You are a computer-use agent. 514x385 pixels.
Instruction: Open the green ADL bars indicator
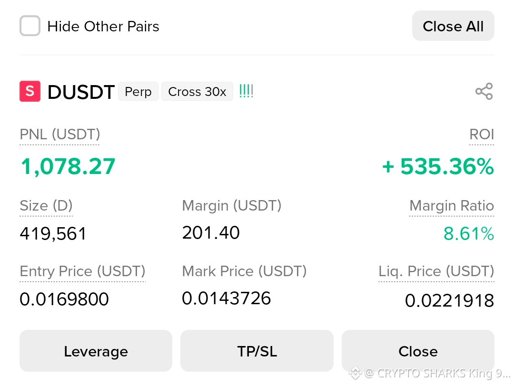[246, 91]
